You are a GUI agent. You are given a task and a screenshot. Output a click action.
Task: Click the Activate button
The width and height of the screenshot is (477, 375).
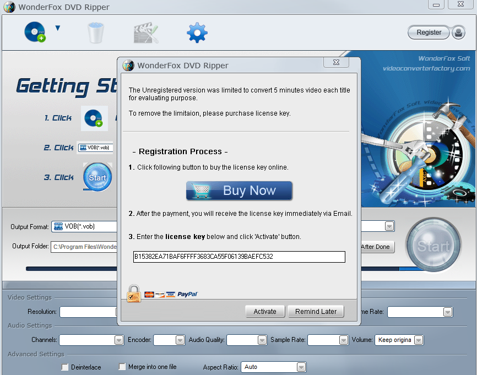click(265, 312)
